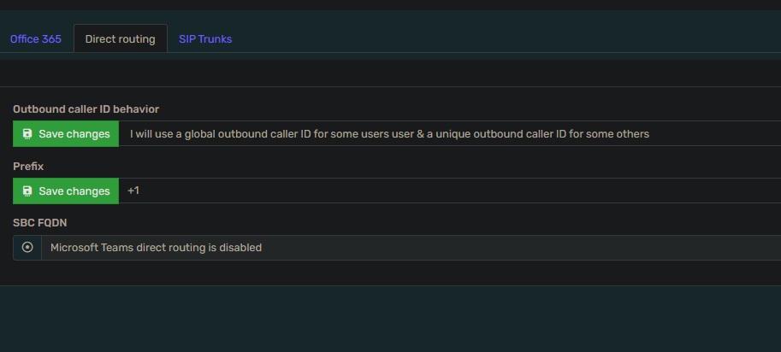Click the Prefix field label
The height and width of the screenshot is (352, 781).
click(x=28, y=166)
